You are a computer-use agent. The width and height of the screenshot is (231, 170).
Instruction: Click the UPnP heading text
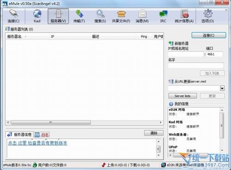tap(173, 147)
